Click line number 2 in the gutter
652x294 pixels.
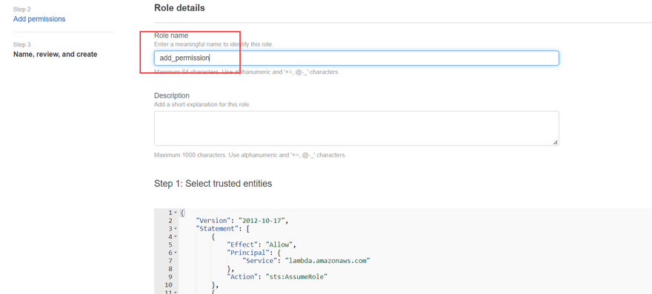(x=170, y=221)
